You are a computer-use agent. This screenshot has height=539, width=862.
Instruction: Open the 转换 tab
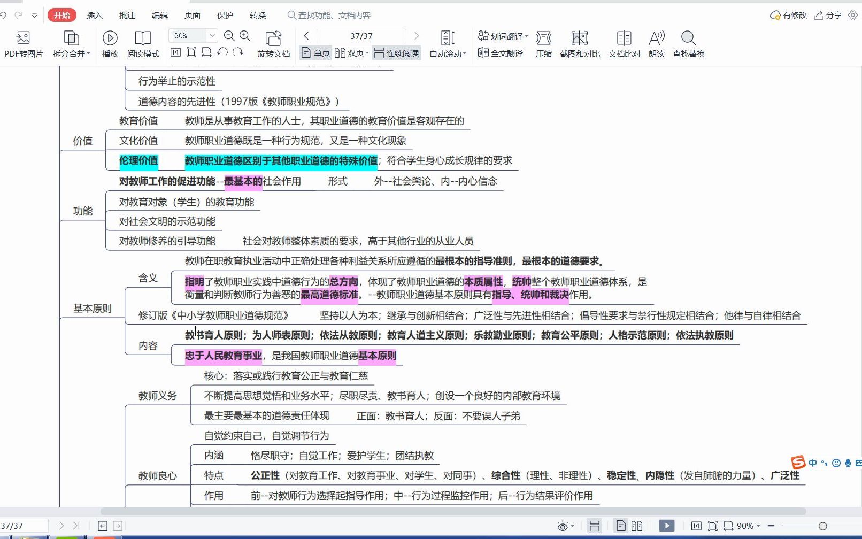pos(257,15)
